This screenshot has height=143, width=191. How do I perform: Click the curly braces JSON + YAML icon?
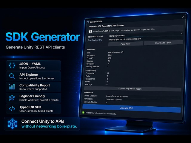tap(12, 66)
